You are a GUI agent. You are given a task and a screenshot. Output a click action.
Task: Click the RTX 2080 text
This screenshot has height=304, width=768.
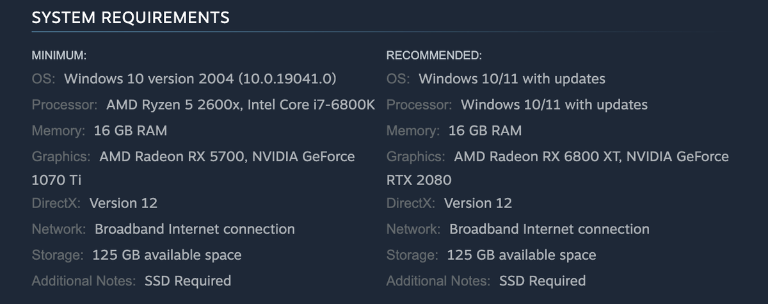click(x=419, y=180)
